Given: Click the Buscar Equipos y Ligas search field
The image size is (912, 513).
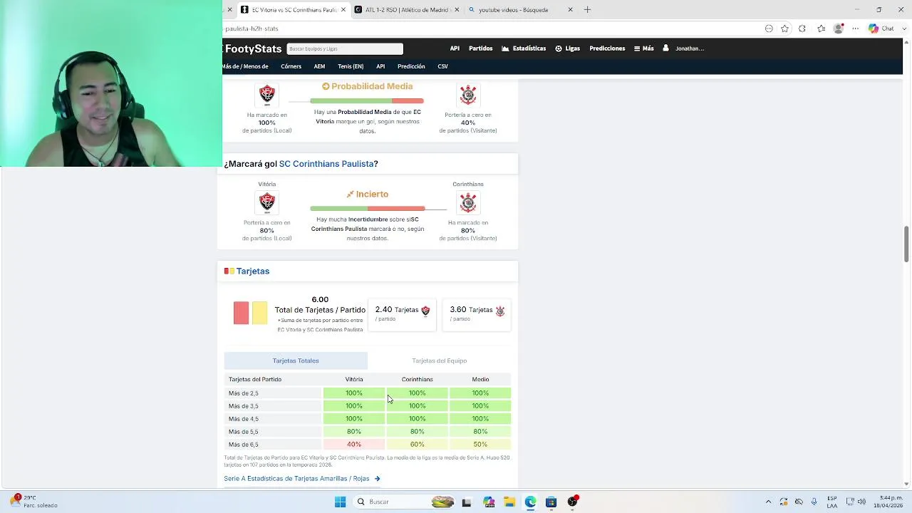Looking at the screenshot, I should pos(345,48).
